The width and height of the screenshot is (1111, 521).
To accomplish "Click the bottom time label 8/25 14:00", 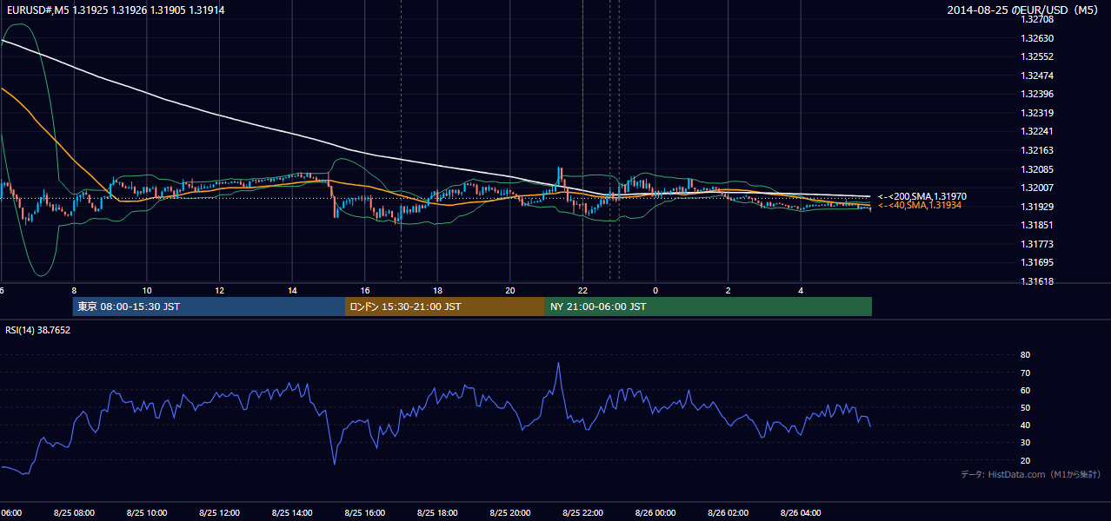I will [x=292, y=513].
